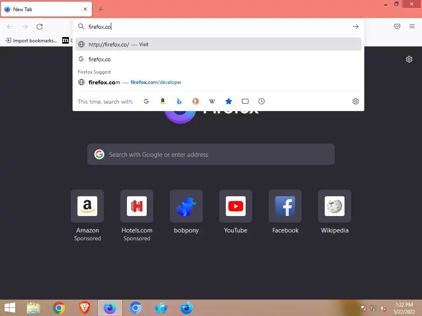422x316 pixels.
Task: Open the firefox.com/developer link
Action: click(156, 82)
